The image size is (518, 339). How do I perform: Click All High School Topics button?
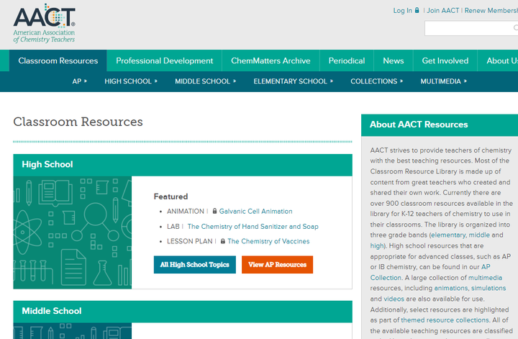[x=194, y=265]
